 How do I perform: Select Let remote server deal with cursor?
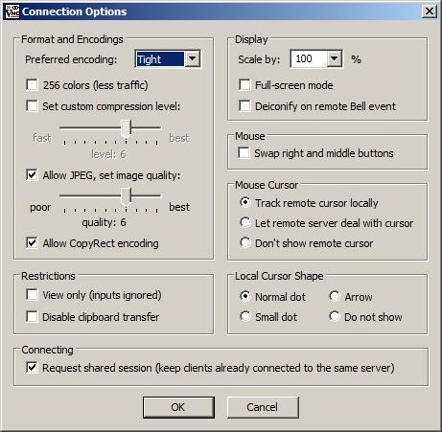tap(245, 222)
